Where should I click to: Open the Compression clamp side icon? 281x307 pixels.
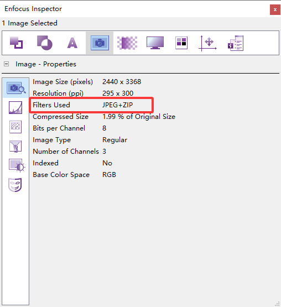15,146
